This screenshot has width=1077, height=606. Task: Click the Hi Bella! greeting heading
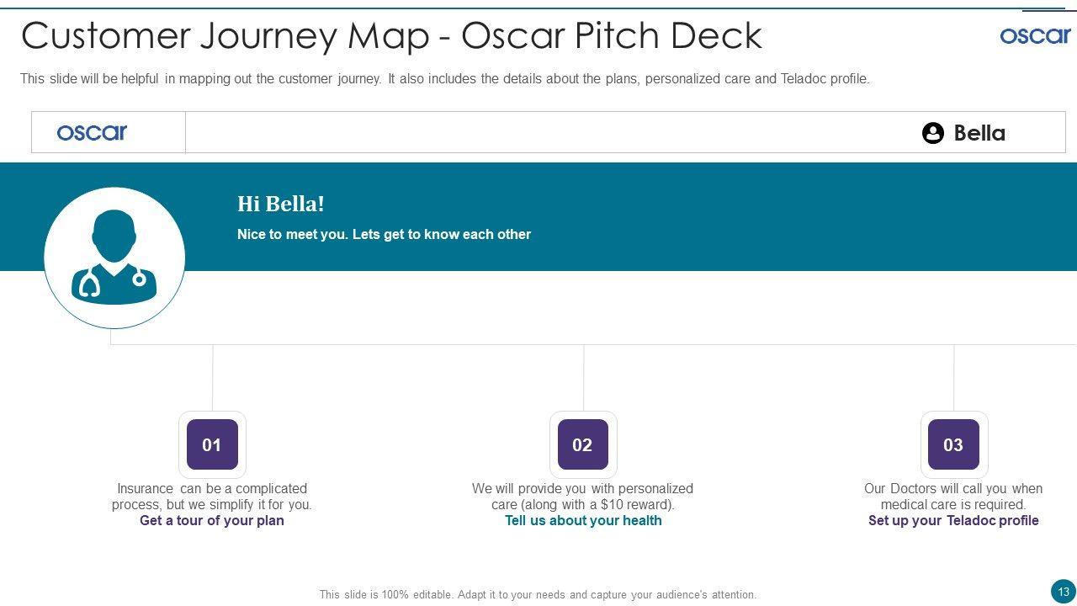point(280,205)
